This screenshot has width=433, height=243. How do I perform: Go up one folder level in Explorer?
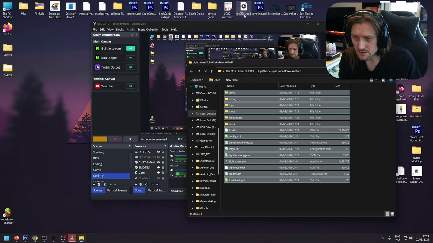(211, 71)
